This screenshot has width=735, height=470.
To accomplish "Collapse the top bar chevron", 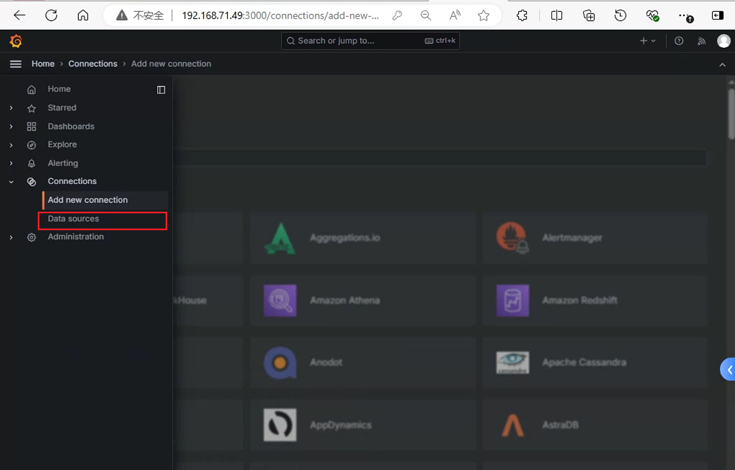I will [723, 65].
